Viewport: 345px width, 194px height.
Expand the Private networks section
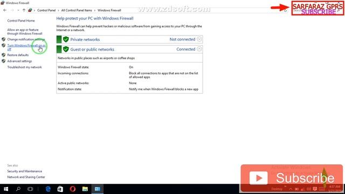(199, 39)
